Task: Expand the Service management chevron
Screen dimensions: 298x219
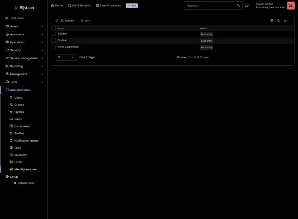Action: [x=42, y=58]
